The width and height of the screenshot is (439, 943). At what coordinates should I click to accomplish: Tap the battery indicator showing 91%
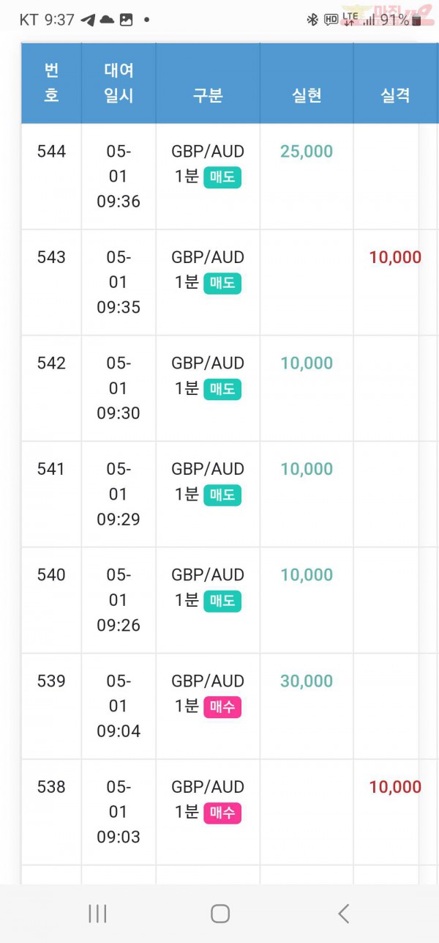click(x=400, y=20)
